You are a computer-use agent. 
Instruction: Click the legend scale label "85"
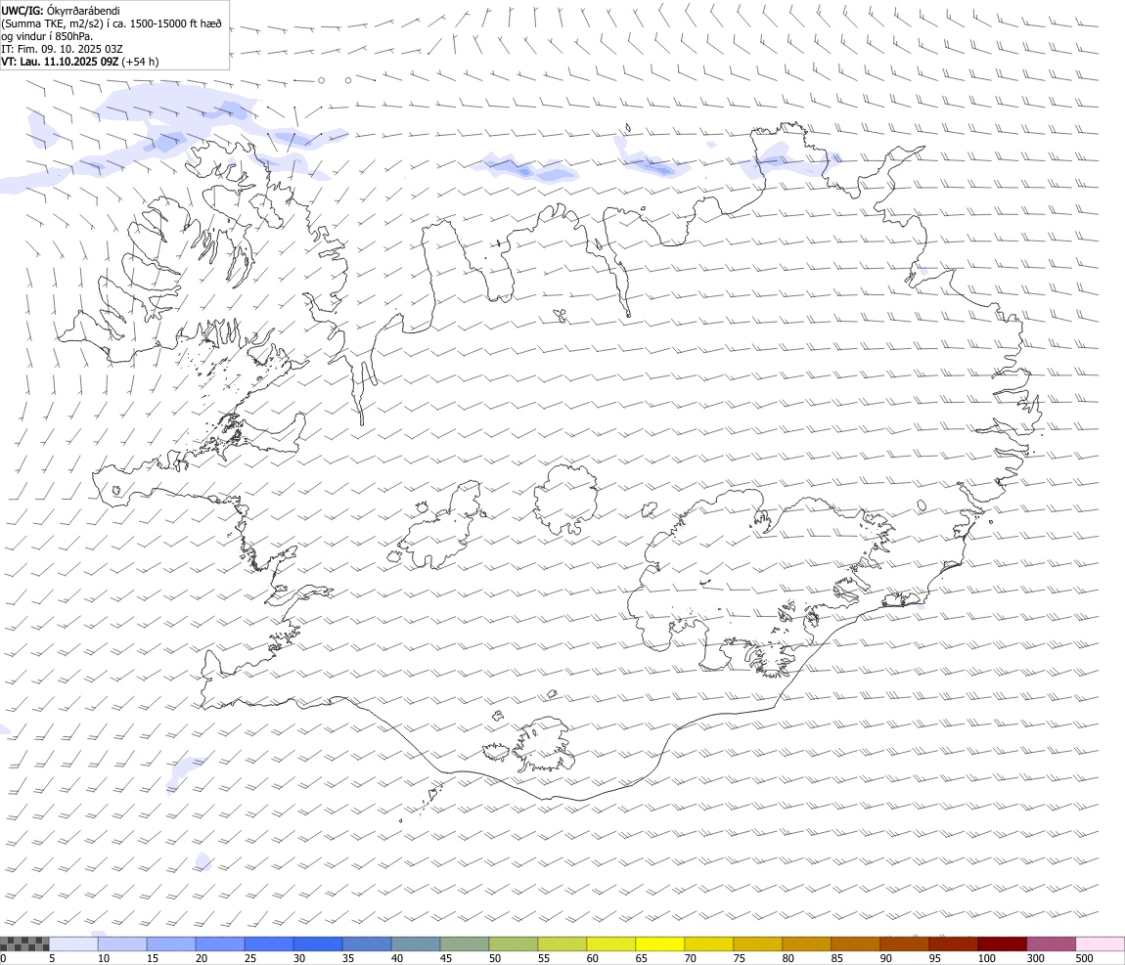[836, 958]
